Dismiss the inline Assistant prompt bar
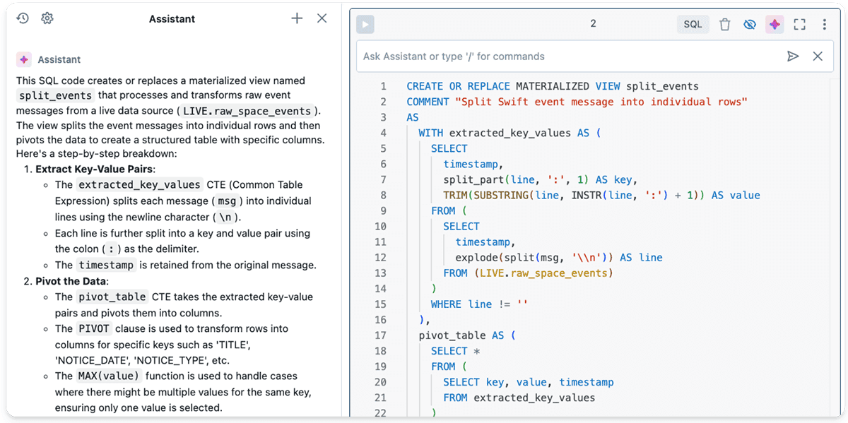The height and width of the screenshot is (423, 848). 818,56
